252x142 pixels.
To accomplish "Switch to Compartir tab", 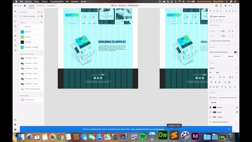I will click(51, 6).
